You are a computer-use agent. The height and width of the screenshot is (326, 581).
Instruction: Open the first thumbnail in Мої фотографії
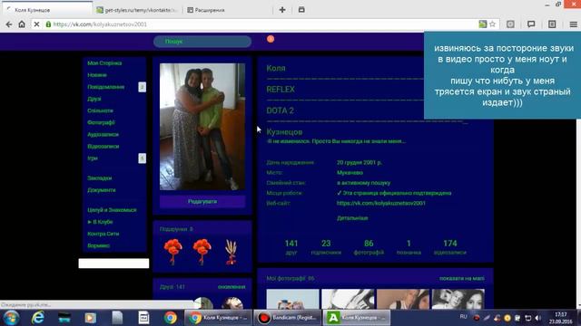[x=292, y=299]
